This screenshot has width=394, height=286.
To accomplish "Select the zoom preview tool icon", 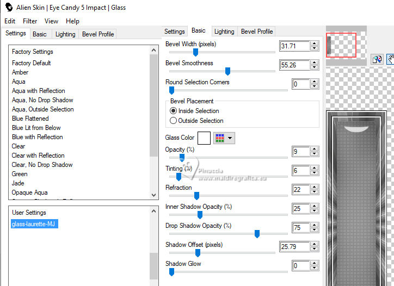I will tap(377, 59).
